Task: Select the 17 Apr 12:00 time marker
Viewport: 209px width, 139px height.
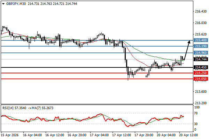Action: (x=121, y=134)
